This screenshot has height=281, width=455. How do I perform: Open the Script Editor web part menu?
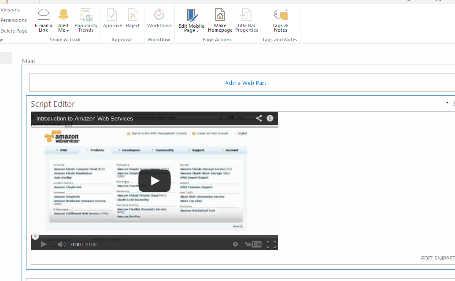[x=447, y=102]
